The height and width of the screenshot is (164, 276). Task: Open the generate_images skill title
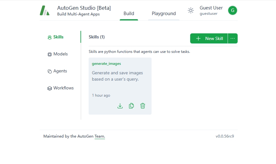(x=106, y=64)
